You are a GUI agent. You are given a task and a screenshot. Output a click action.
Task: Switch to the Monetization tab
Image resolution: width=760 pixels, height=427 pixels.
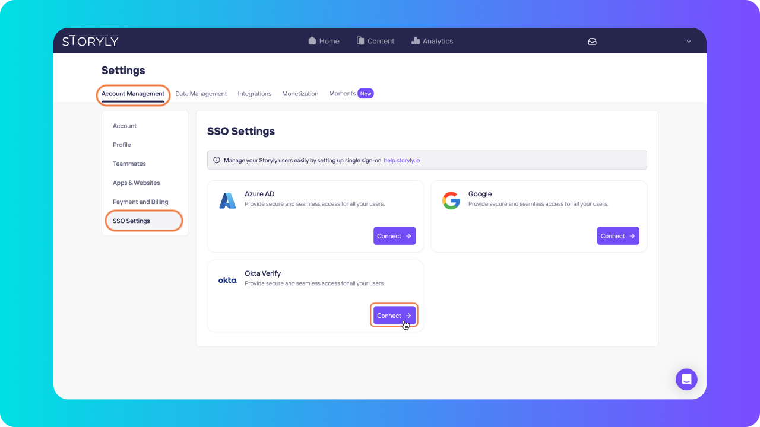[x=300, y=94]
